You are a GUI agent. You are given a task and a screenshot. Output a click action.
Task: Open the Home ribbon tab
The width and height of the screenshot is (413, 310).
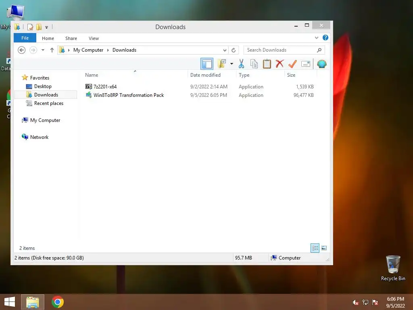coord(48,38)
